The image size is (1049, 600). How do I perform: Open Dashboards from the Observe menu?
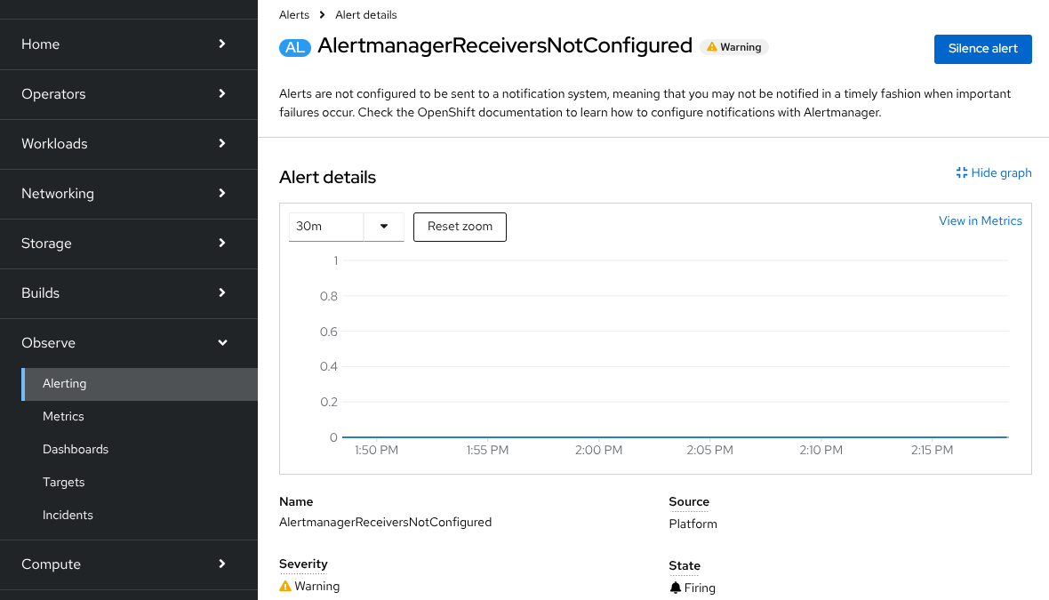point(76,449)
